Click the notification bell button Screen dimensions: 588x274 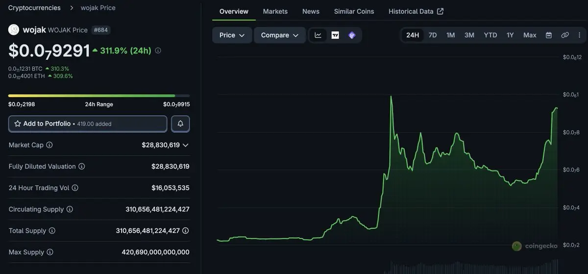[180, 124]
